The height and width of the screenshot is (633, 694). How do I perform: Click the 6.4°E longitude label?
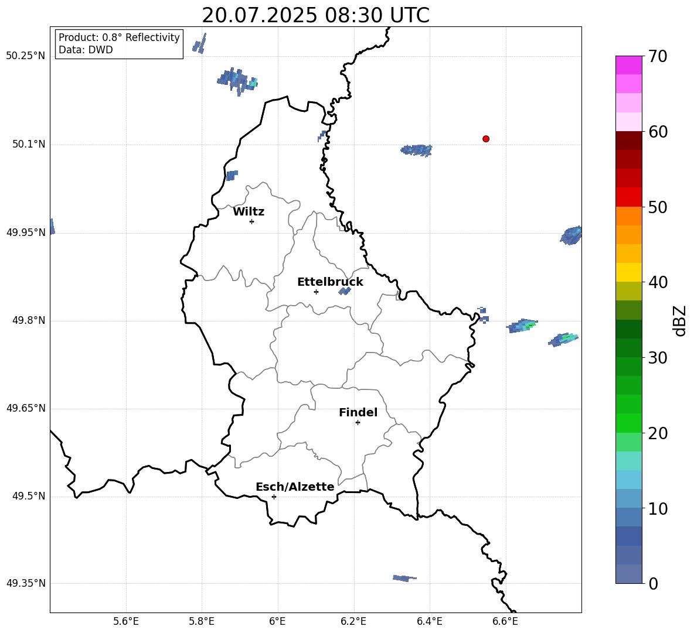point(429,621)
